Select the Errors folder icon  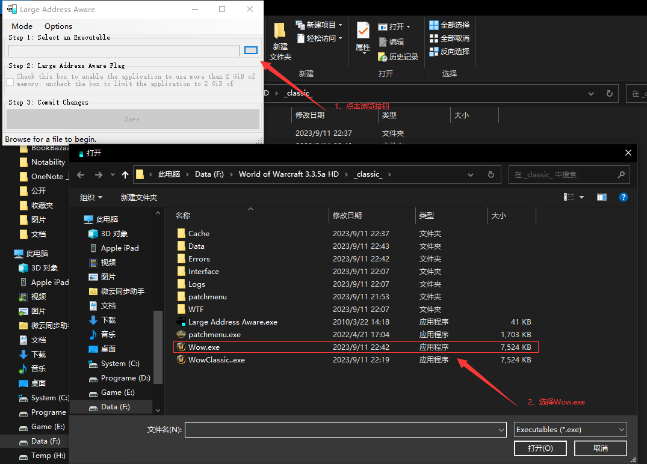pyautogui.click(x=181, y=259)
